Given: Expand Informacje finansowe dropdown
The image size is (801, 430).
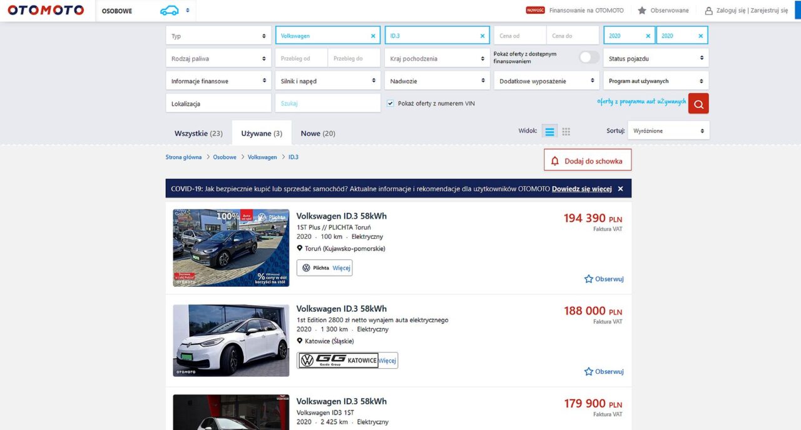Looking at the screenshot, I should (218, 81).
